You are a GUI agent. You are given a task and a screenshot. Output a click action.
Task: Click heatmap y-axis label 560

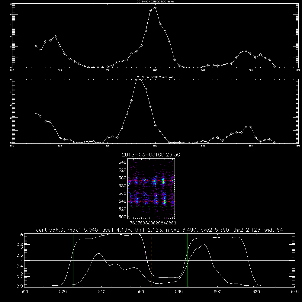(x=123, y=193)
